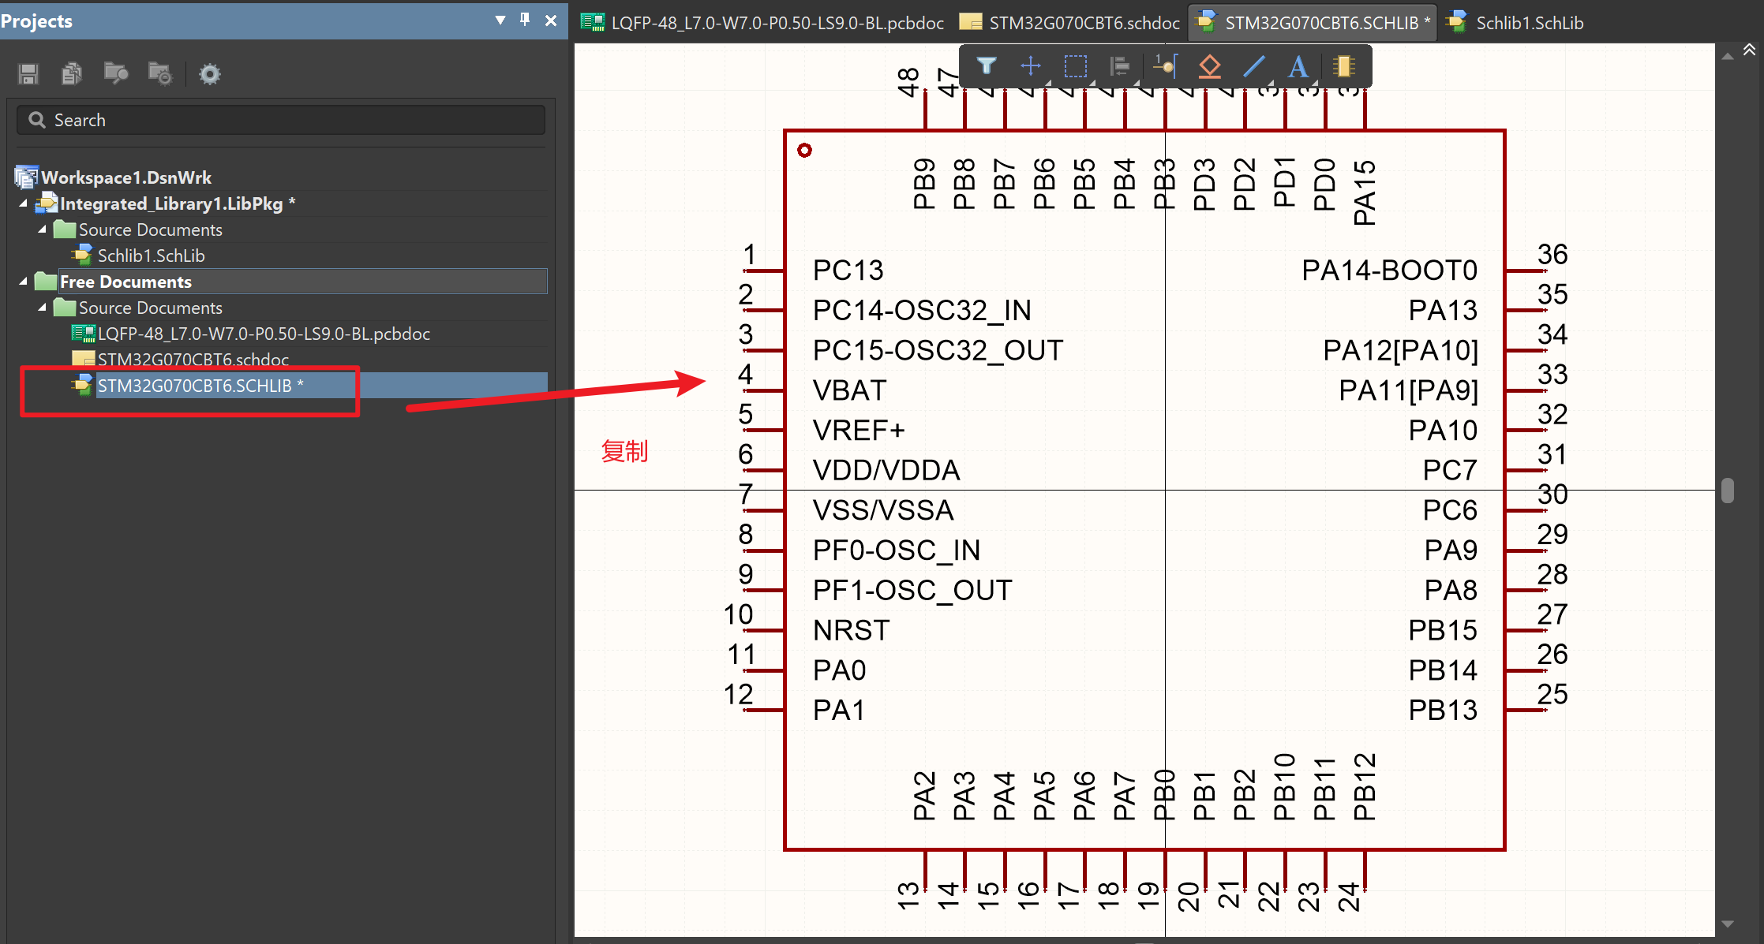Click the PA11[PA9] pin label

click(1408, 390)
